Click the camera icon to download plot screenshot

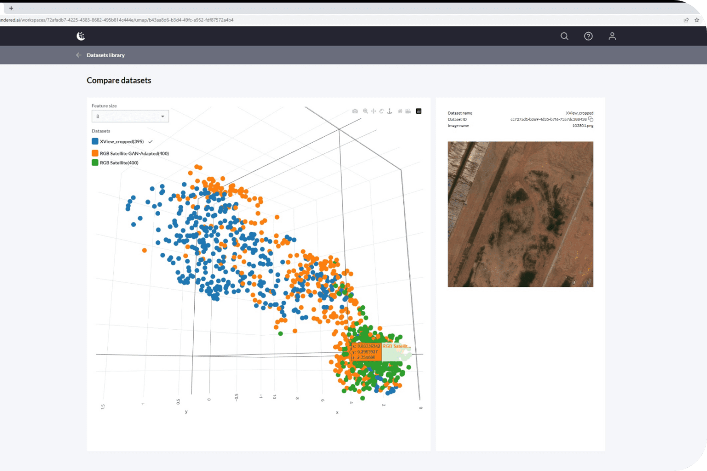[355, 111]
